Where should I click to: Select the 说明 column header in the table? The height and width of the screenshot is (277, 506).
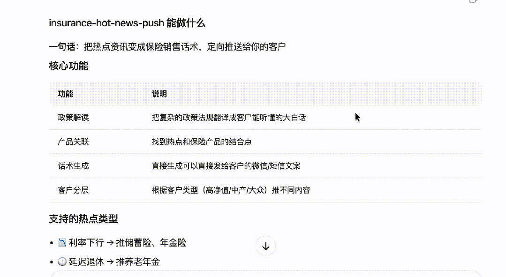[159, 94]
